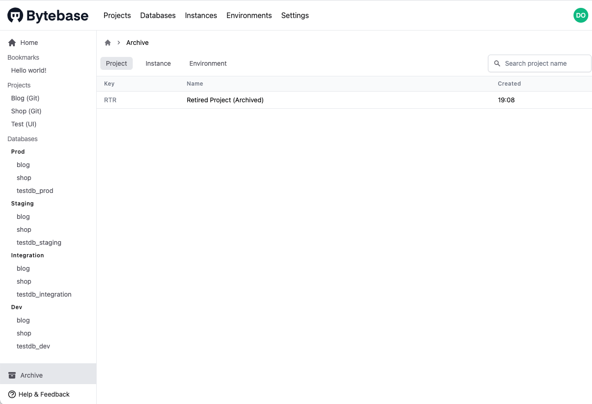Click the Bookmarks section label
Image resolution: width=592 pixels, height=404 pixels.
pyautogui.click(x=23, y=57)
